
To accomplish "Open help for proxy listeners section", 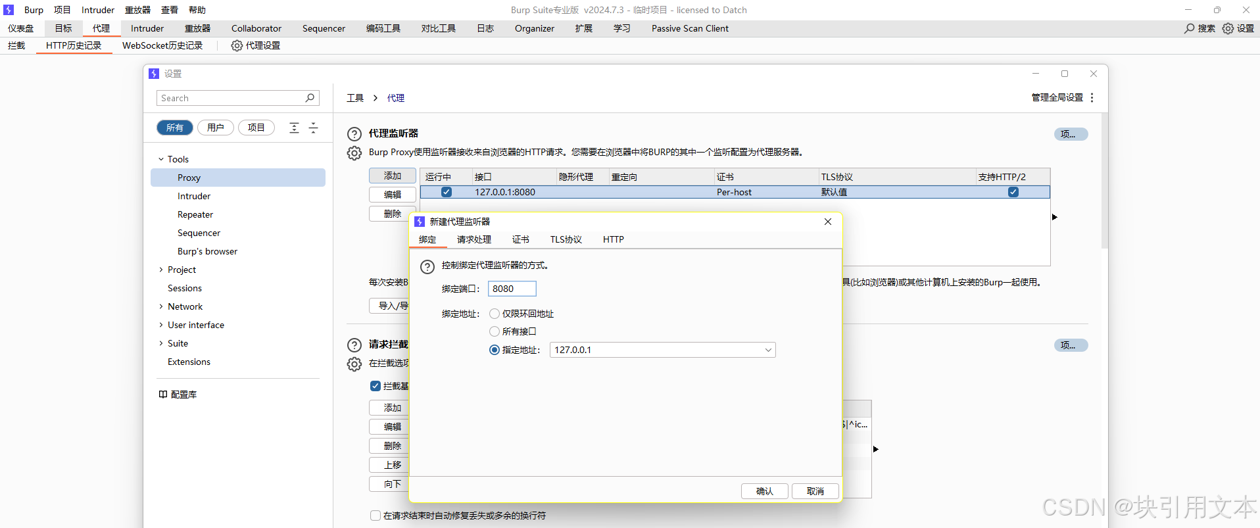I will click(x=354, y=134).
